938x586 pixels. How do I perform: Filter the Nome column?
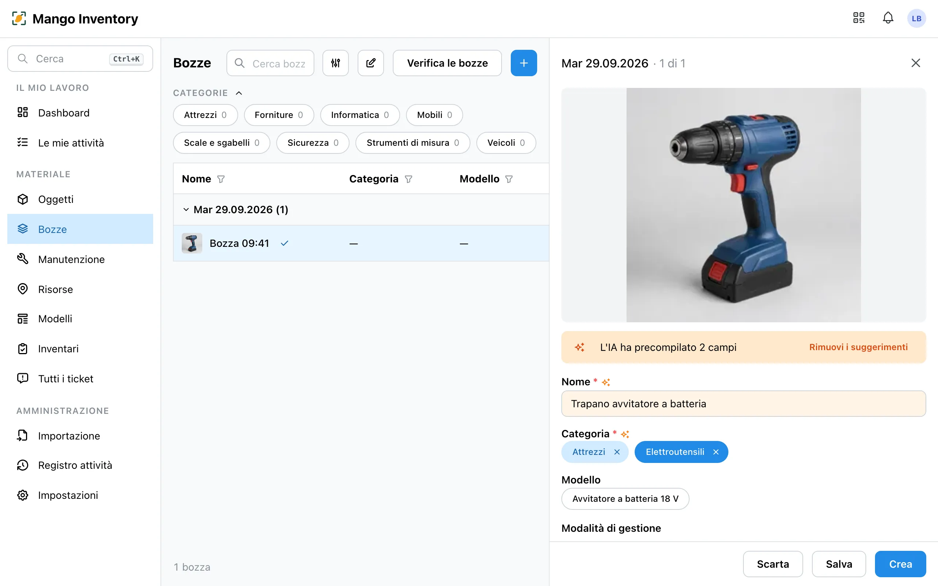(x=221, y=179)
